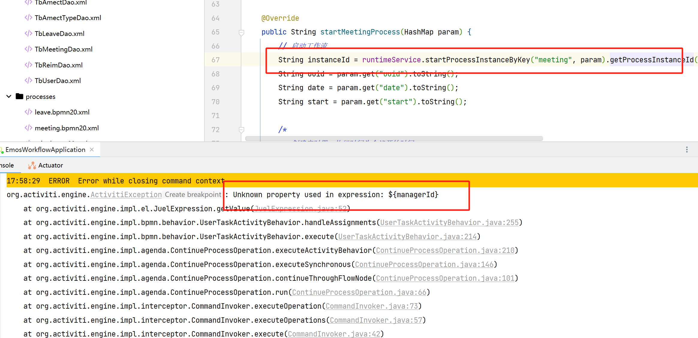Open ContinueProcessOperation.java:101 link

pyautogui.click(x=445, y=278)
